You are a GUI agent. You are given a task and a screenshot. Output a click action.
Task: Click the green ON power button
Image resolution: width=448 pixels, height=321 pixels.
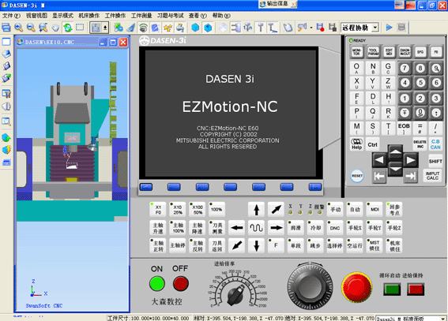coord(157,284)
